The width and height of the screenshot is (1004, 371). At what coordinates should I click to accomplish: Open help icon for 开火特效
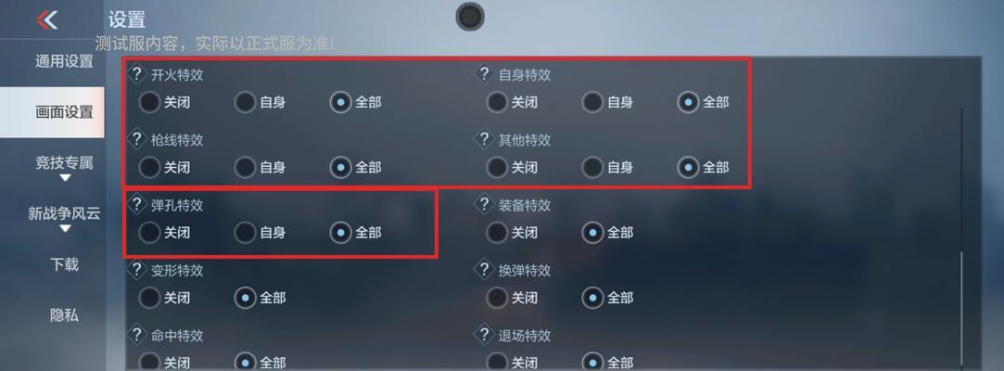coord(136,73)
